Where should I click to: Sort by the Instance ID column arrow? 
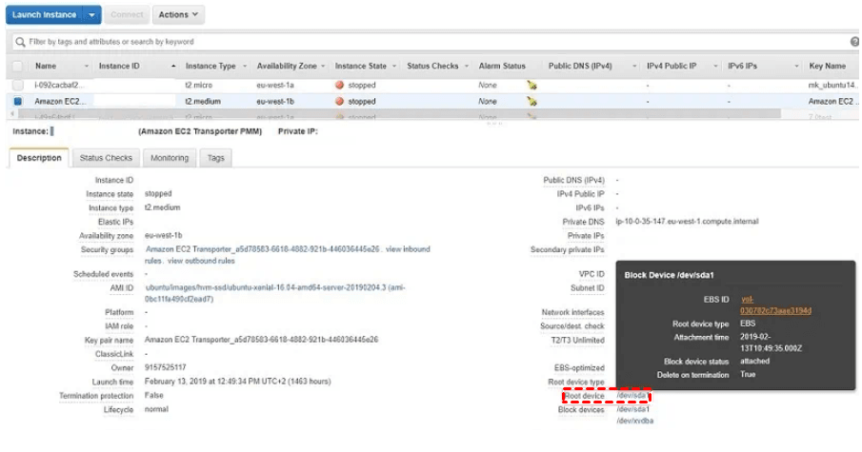click(173, 66)
